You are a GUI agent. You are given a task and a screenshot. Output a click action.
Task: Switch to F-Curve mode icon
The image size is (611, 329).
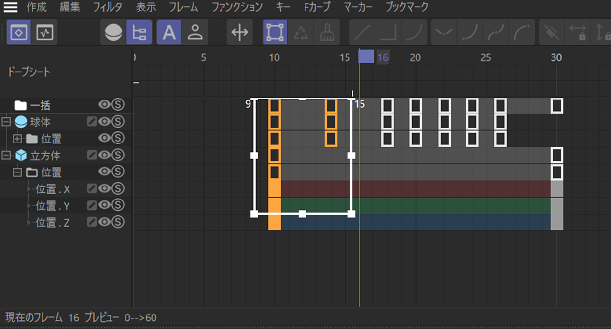coord(45,32)
